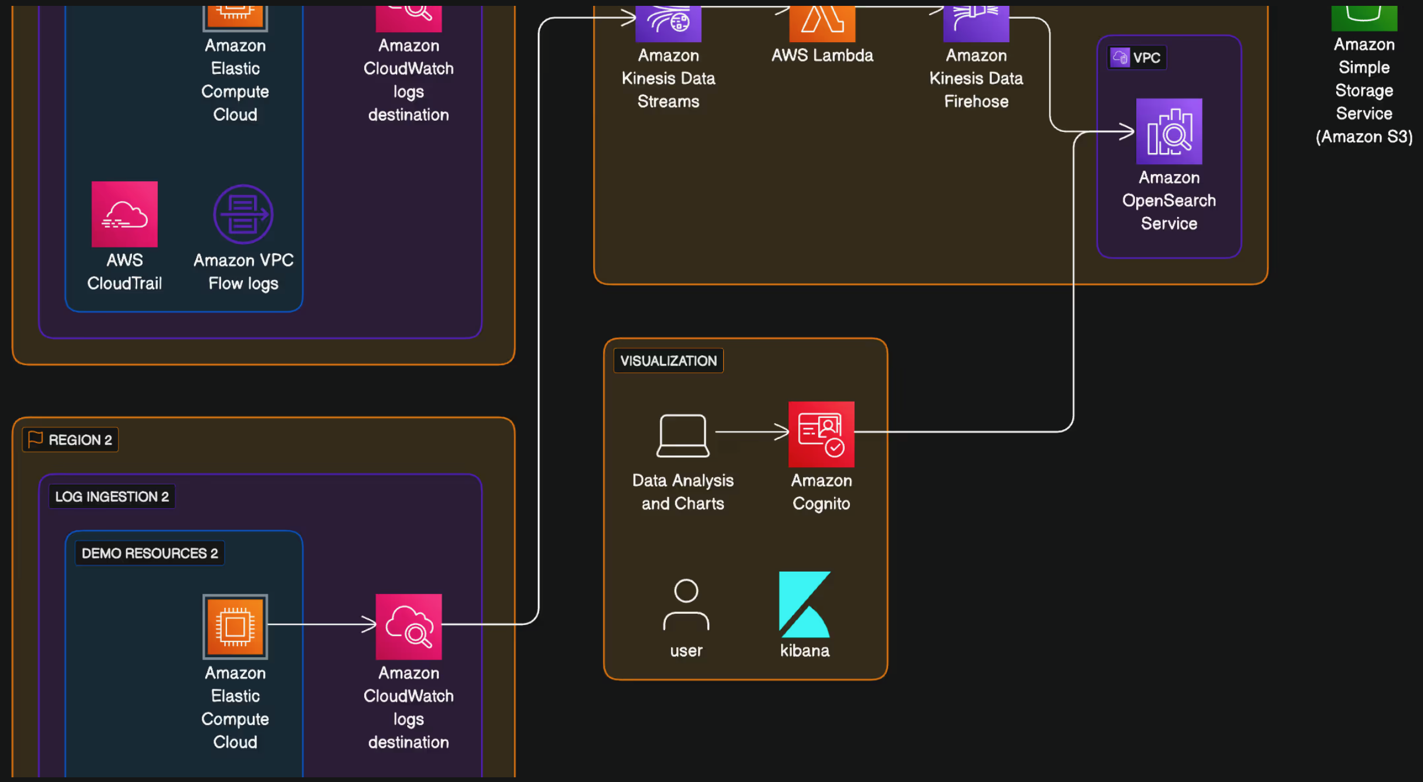Viewport: 1423px width, 782px height.
Task: Select the Amazon Kinesis Data Firehose icon
Action: coord(976,23)
